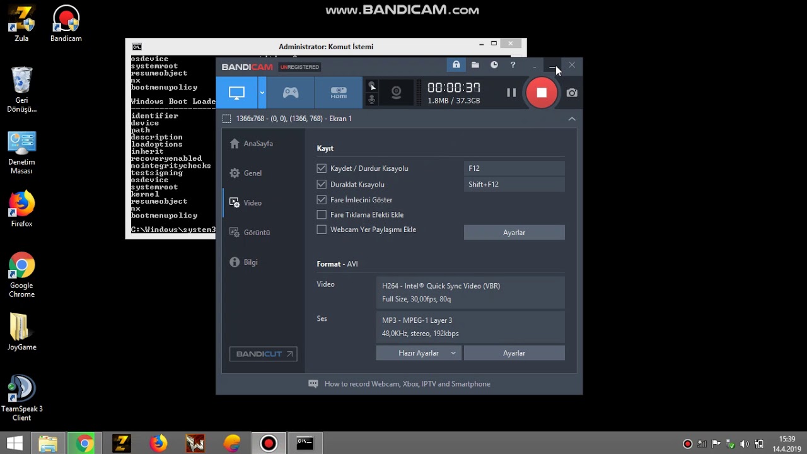
Task: Uncheck Fare İmlecini Göster
Action: coord(322,199)
